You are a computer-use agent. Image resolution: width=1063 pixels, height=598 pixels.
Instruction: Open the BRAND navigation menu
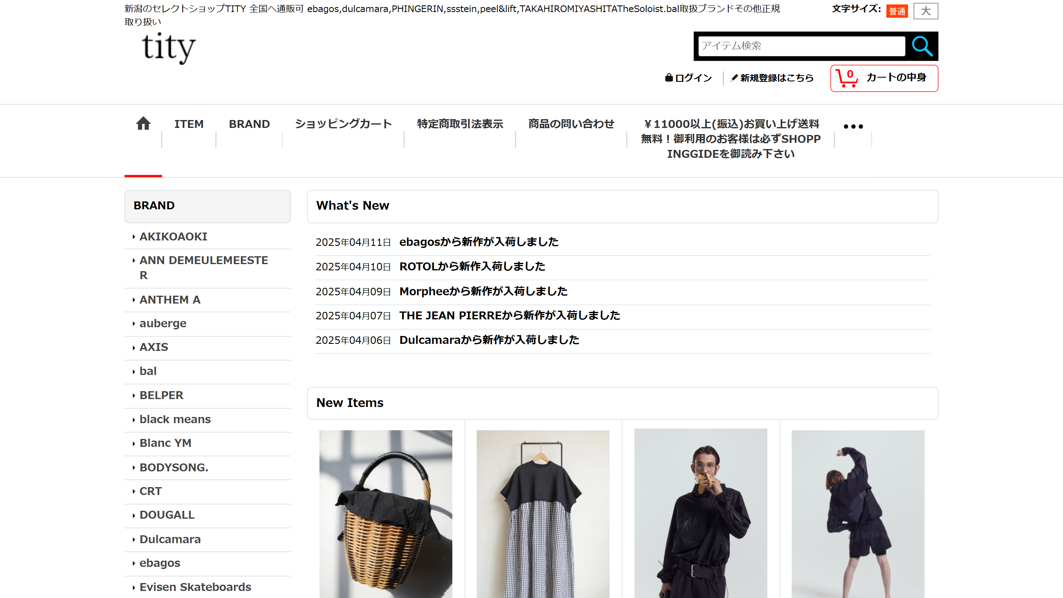(249, 124)
